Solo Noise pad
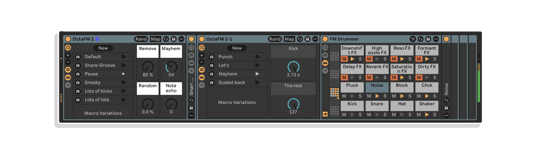537x154 pixels. tap(385, 96)
